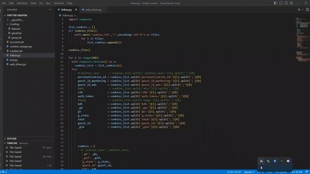Open the File menu

(4, 3)
